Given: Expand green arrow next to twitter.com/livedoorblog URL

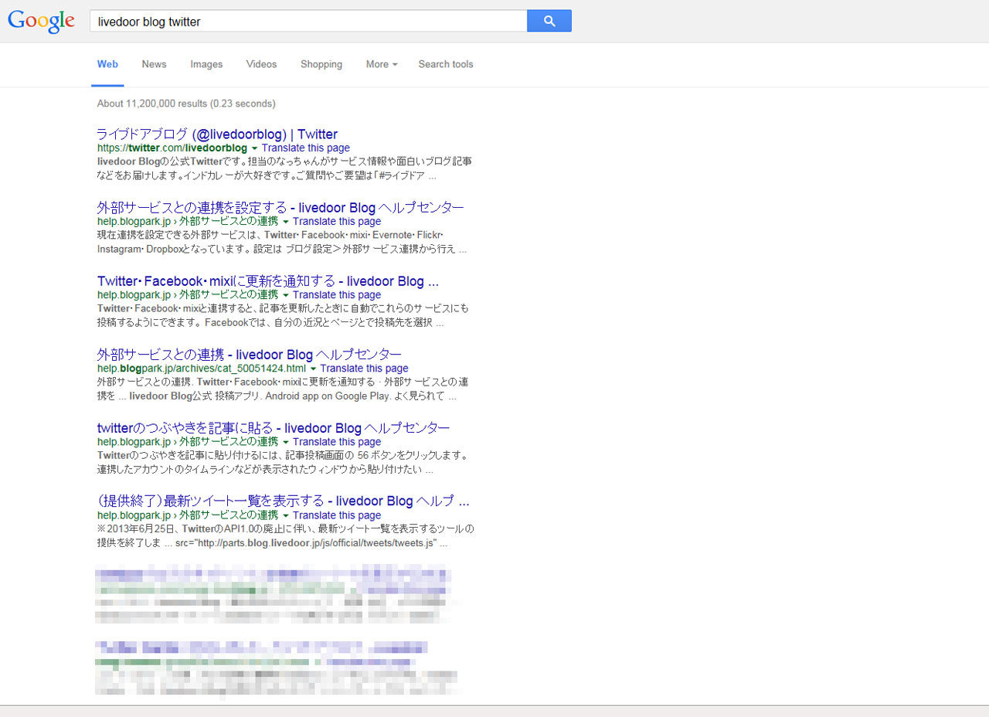Looking at the screenshot, I should pyautogui.click(x=254, y=148).
